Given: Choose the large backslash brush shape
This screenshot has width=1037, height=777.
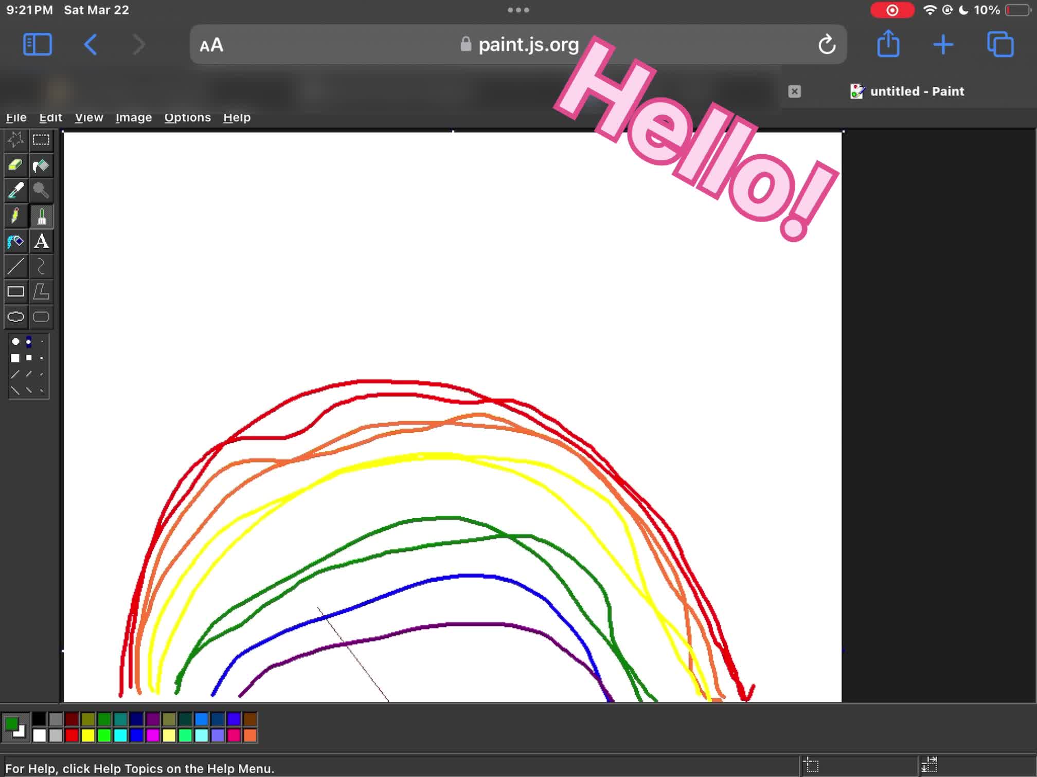Looking at the screenshot, I should tap(15, 391).
